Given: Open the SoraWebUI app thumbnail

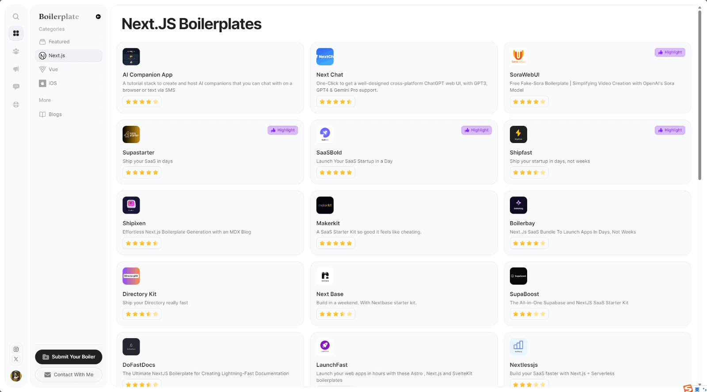Looking at the screenshot, I should coord(518,57).
